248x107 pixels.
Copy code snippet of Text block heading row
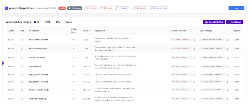tap(227, 99)
